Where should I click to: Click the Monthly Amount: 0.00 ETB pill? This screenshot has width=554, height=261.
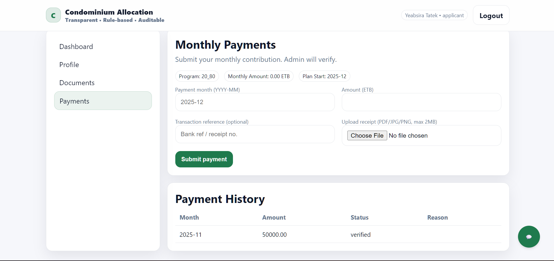pos(259,76)
